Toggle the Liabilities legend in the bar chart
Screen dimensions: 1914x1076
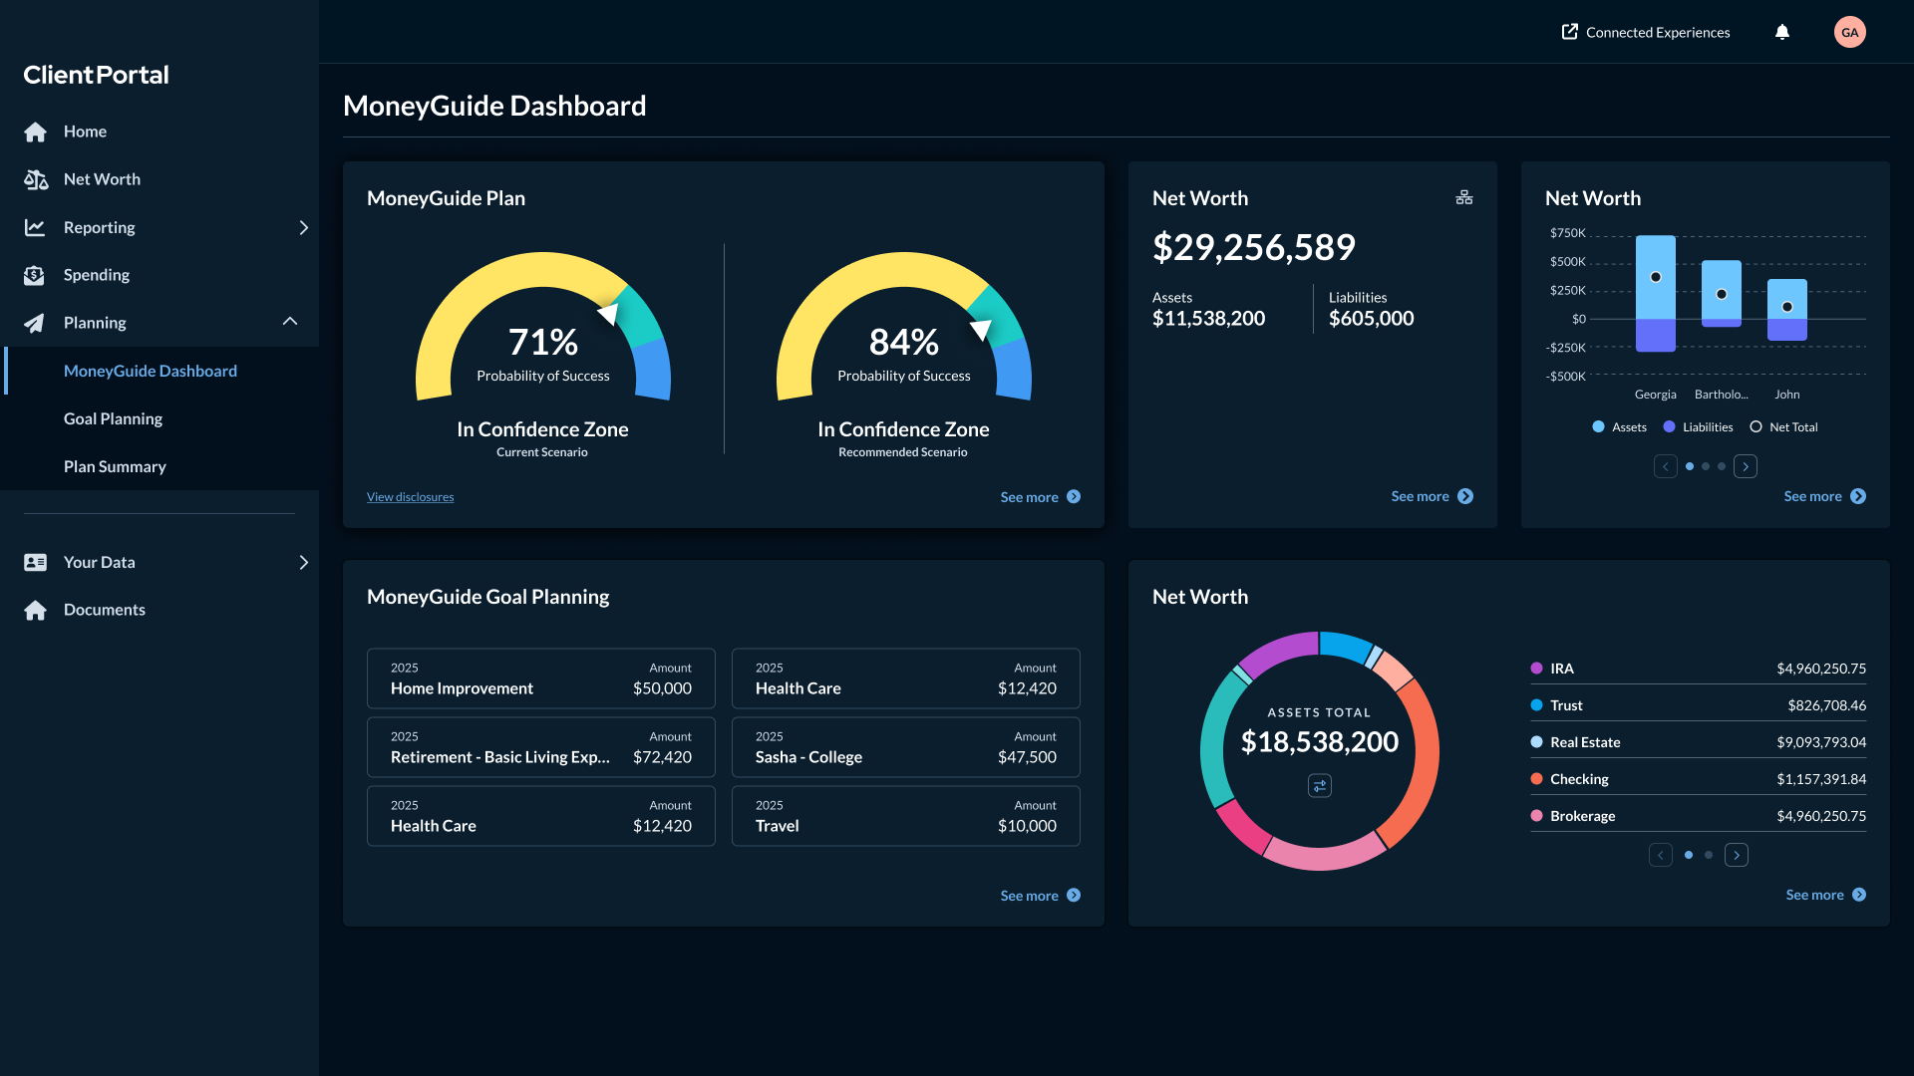tap(1699, 426)
